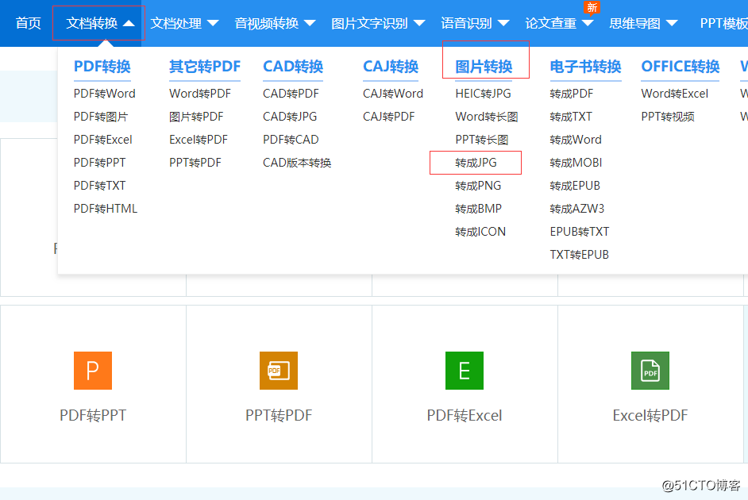
Task: Select PDF转Word in the menu
Action: click(x=105, y=94)
